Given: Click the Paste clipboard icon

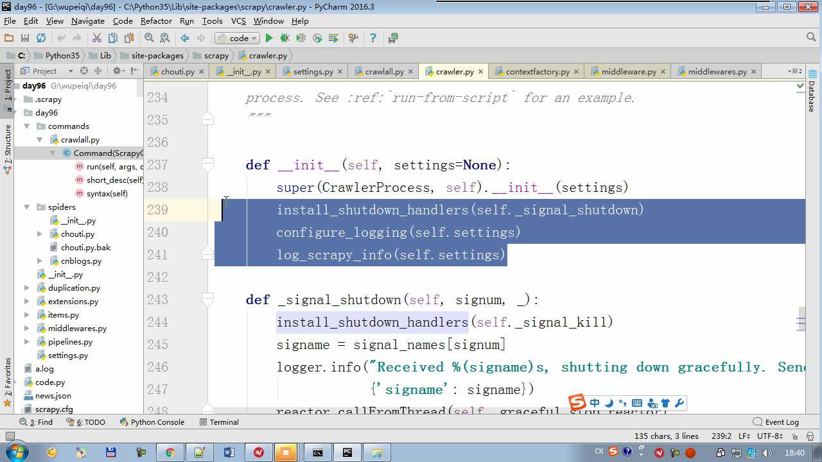Looking at the screenshot, I should 129,38.
